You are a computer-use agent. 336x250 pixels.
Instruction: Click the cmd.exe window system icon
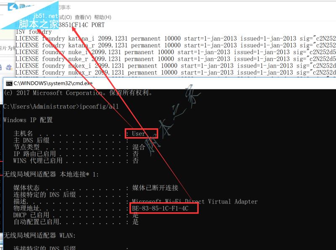[9, 83]
